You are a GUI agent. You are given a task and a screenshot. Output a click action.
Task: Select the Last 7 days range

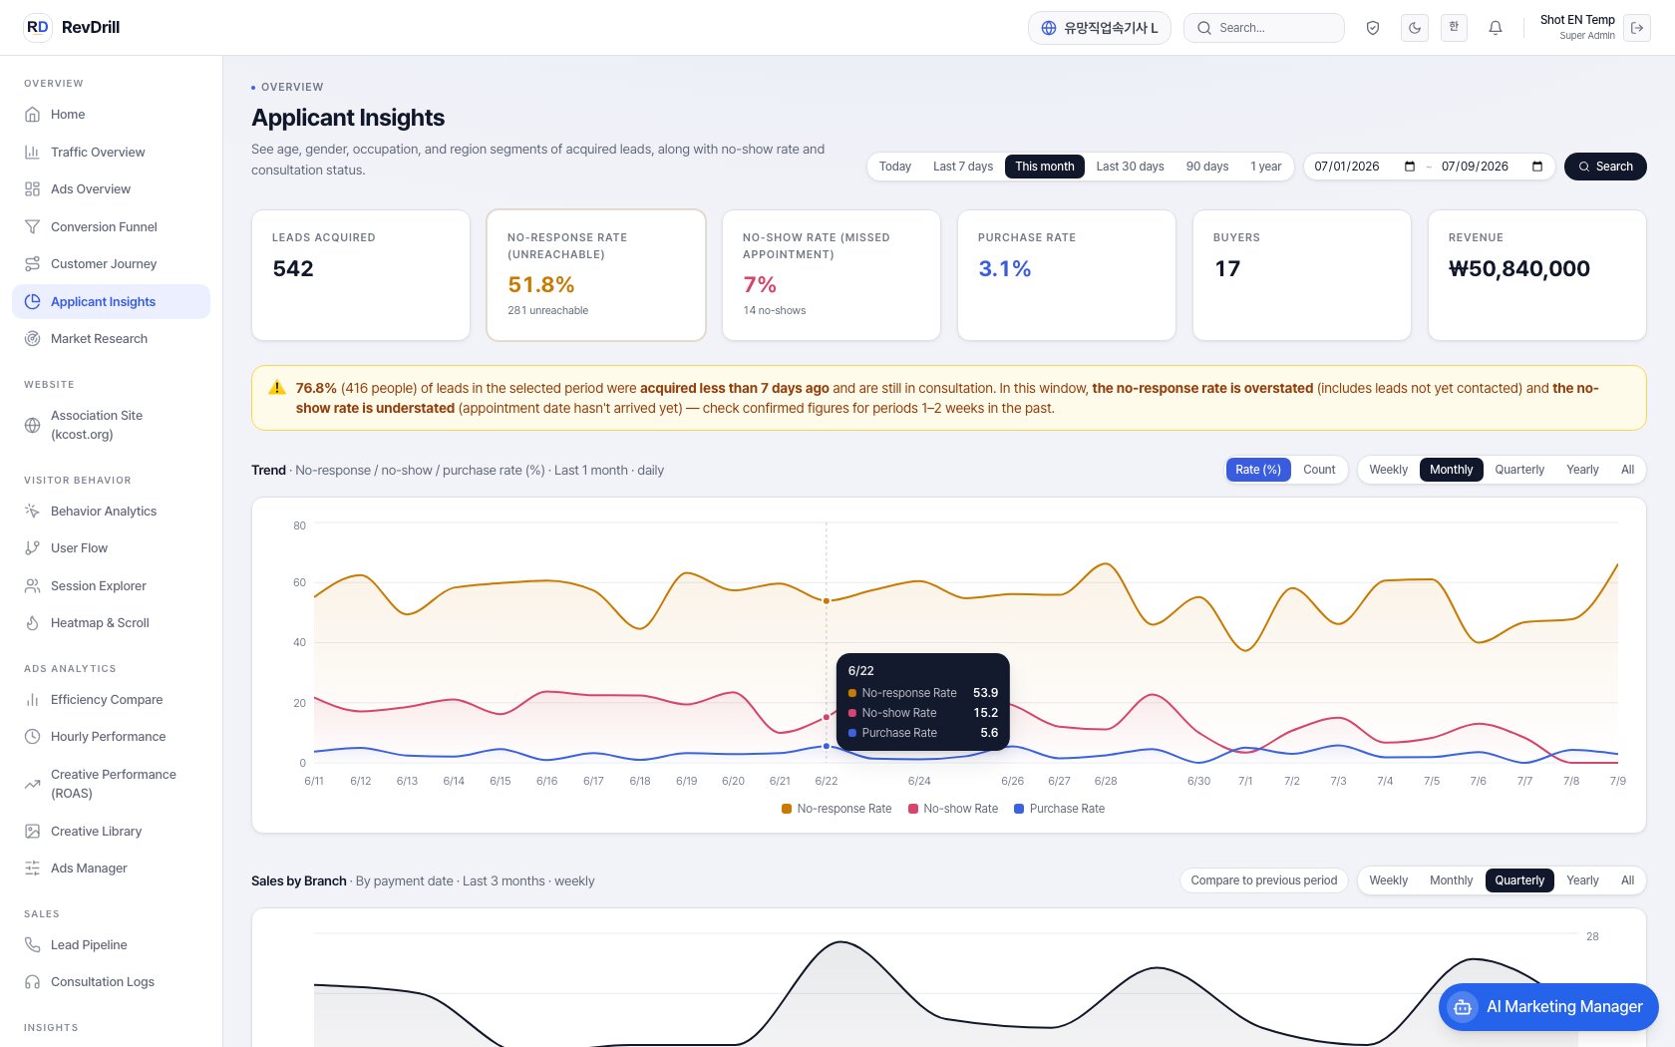click(963, 167)
